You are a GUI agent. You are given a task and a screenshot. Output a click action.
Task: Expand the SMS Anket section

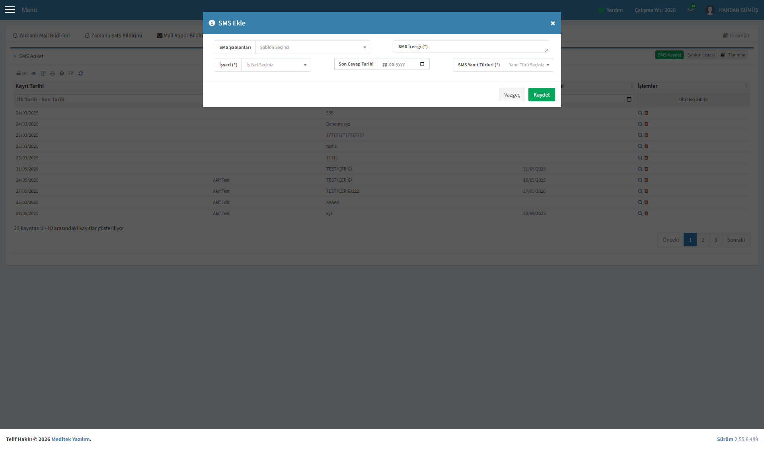[28, 56]
